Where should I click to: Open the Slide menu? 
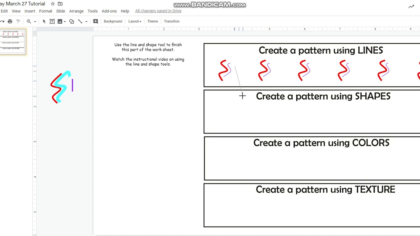click(61, 11)
